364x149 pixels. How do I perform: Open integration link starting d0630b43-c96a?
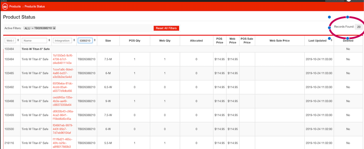(63, 115)
